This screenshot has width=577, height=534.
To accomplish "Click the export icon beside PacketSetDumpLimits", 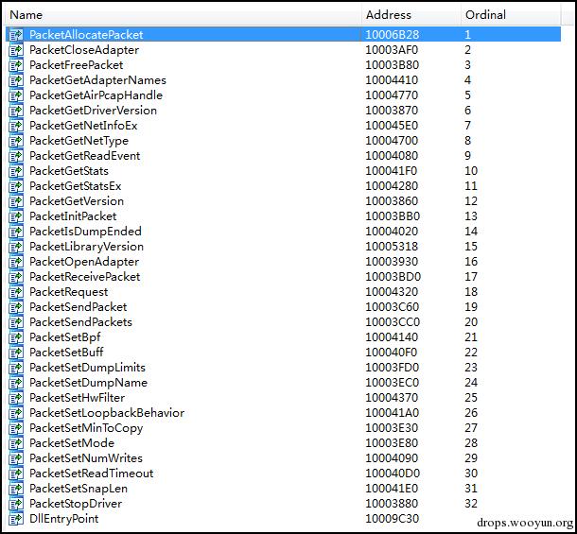I will coord(16,368).
